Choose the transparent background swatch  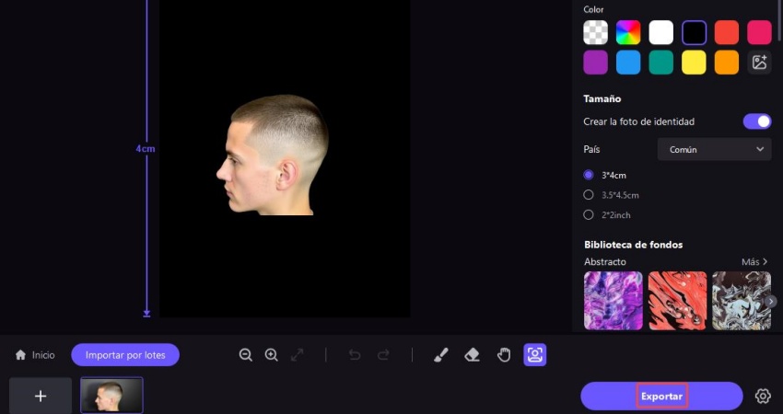(596, 33)
